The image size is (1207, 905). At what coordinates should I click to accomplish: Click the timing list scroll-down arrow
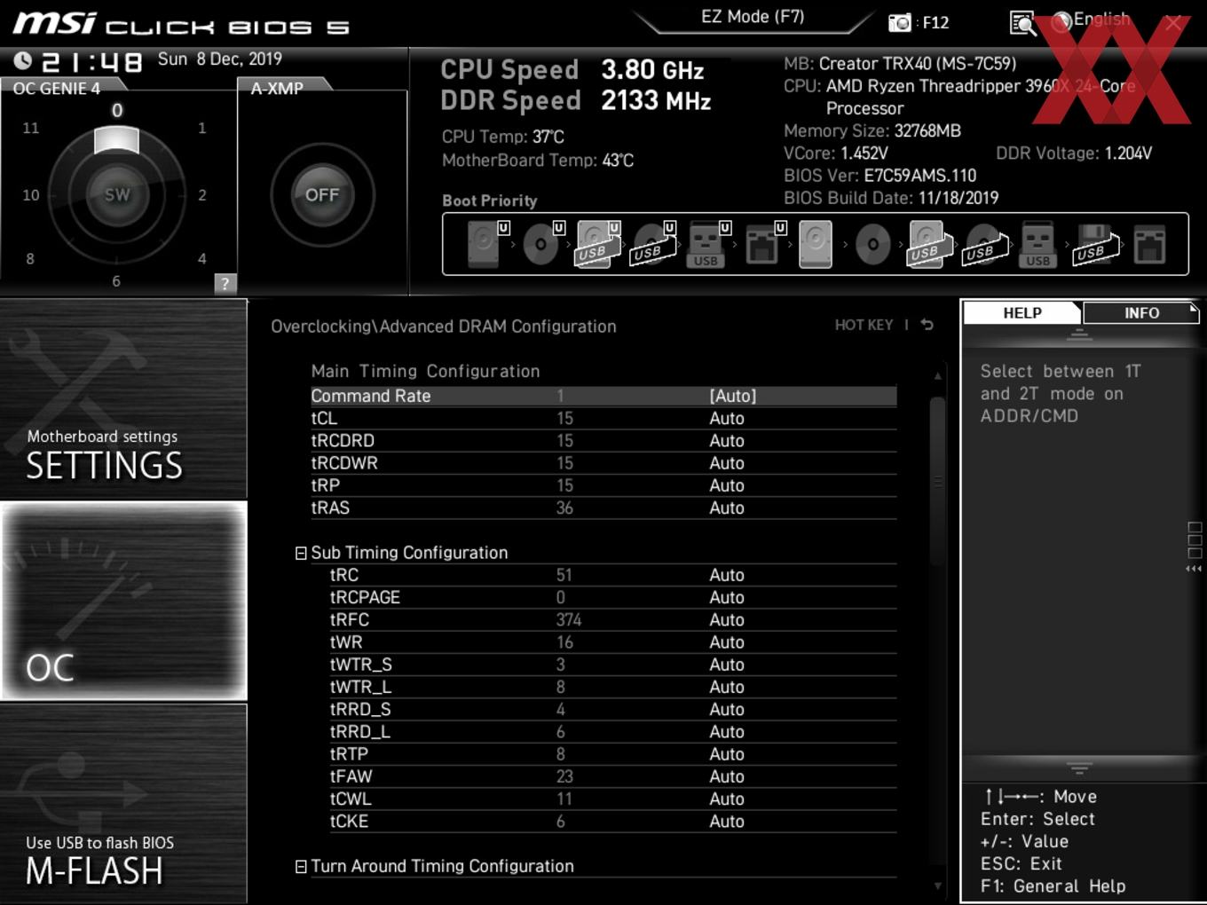point(937,885)
